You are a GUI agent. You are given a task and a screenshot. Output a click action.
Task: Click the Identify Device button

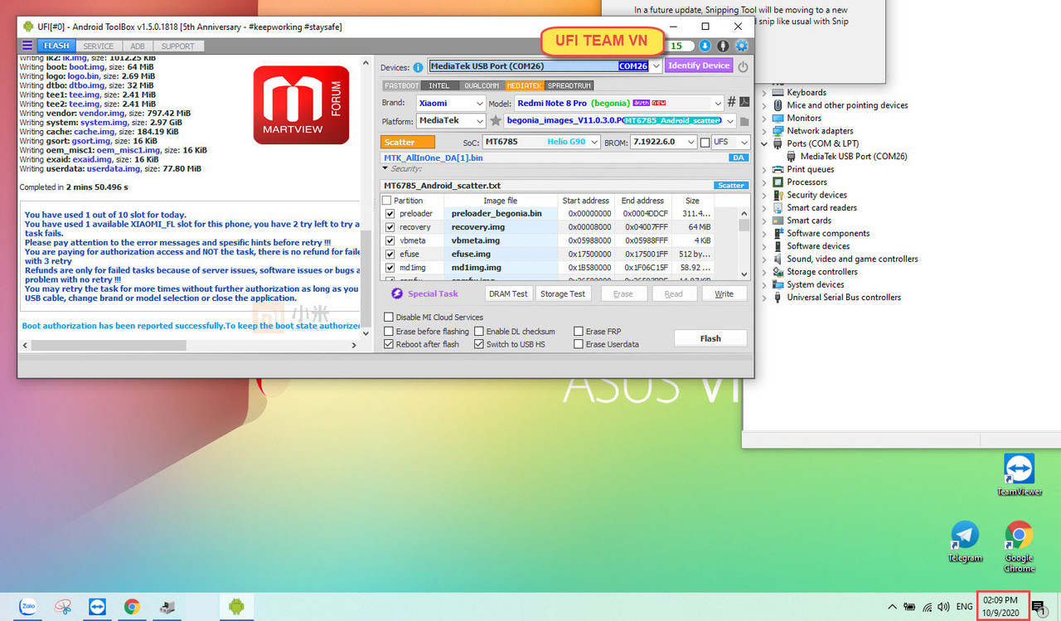699,65
